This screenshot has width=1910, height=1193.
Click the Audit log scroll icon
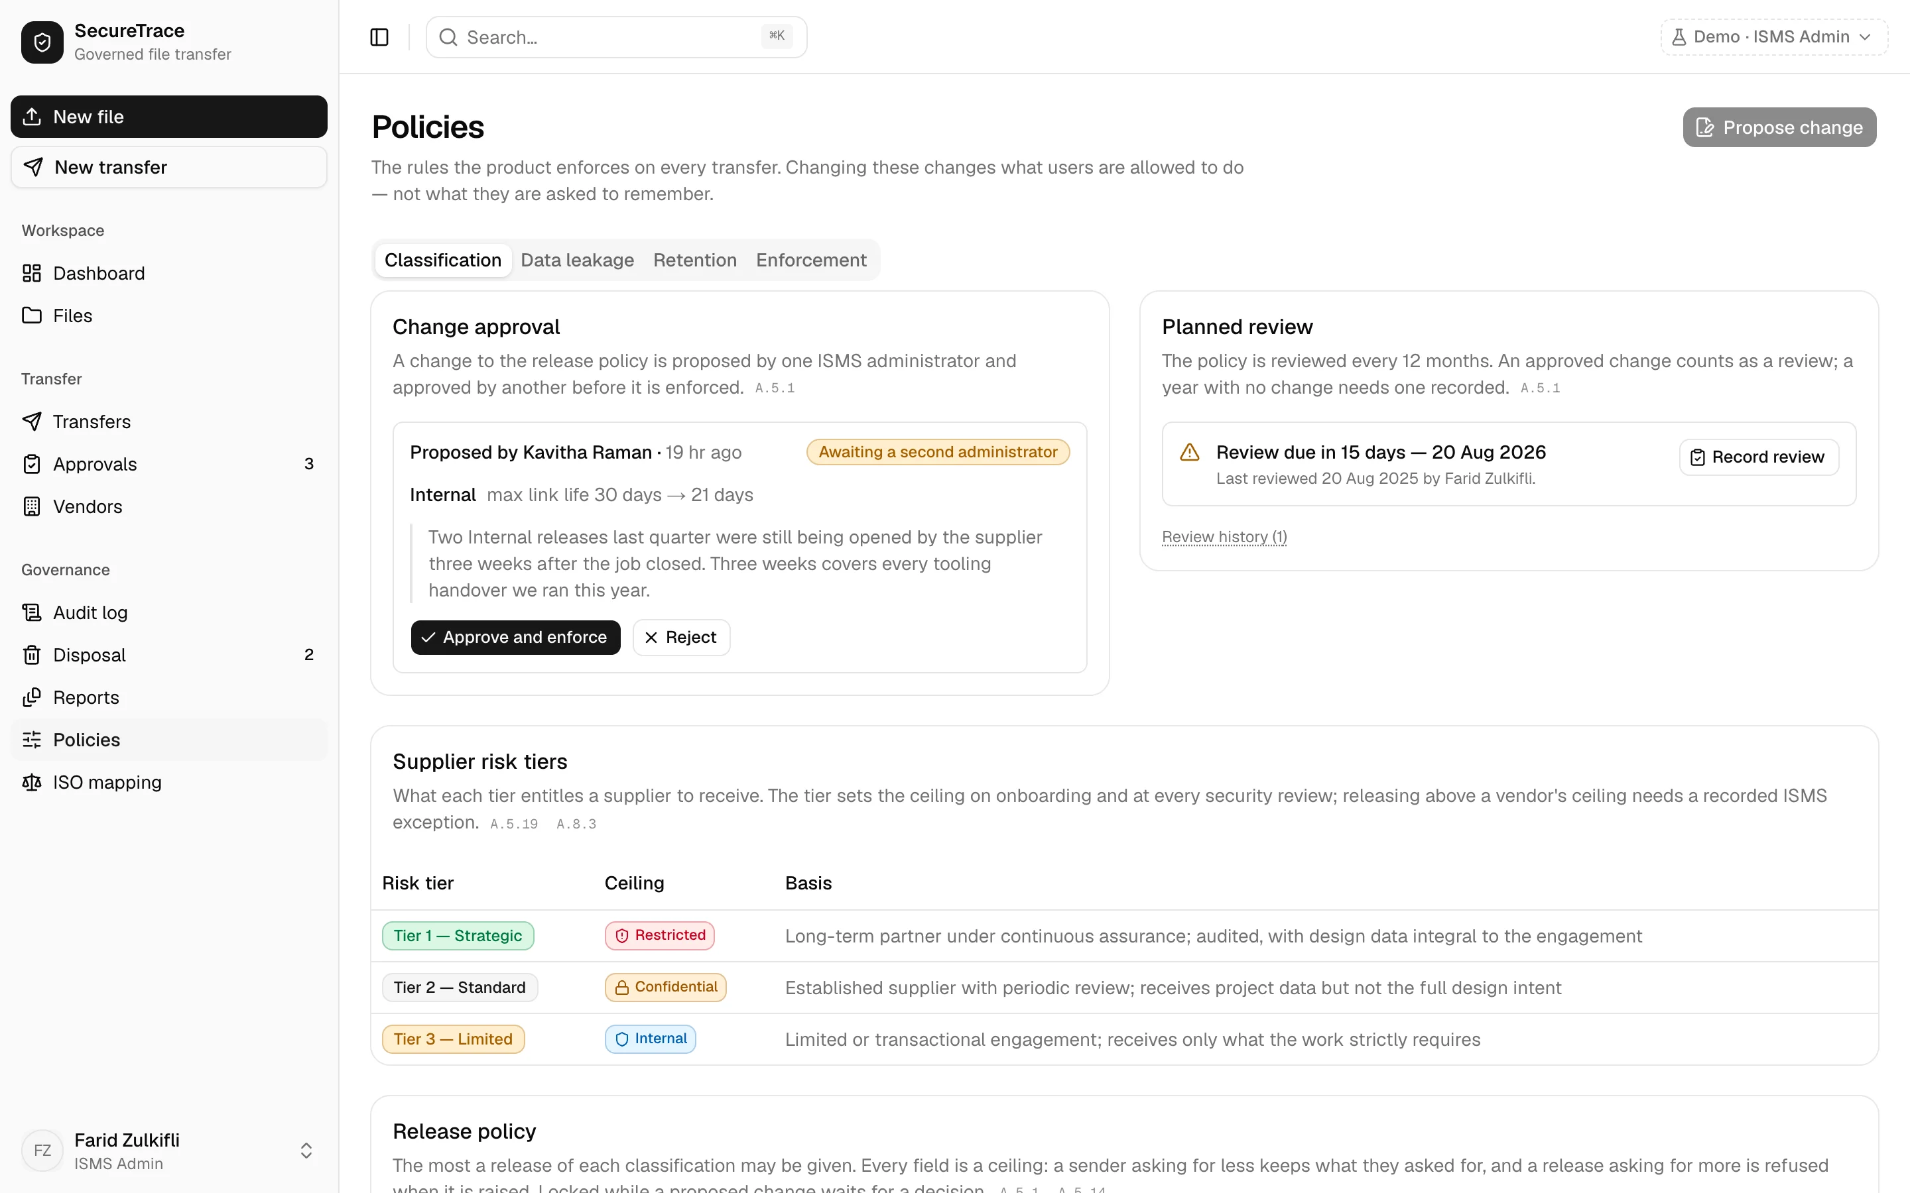[32, 612]
